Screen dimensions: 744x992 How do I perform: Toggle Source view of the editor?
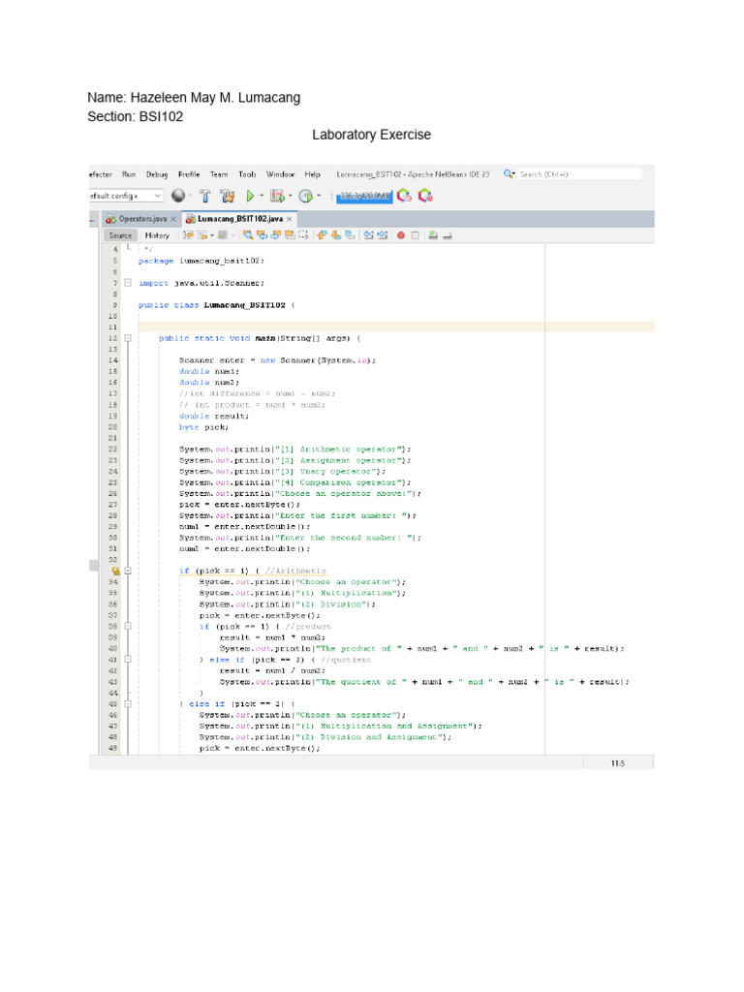click(120, 234)
